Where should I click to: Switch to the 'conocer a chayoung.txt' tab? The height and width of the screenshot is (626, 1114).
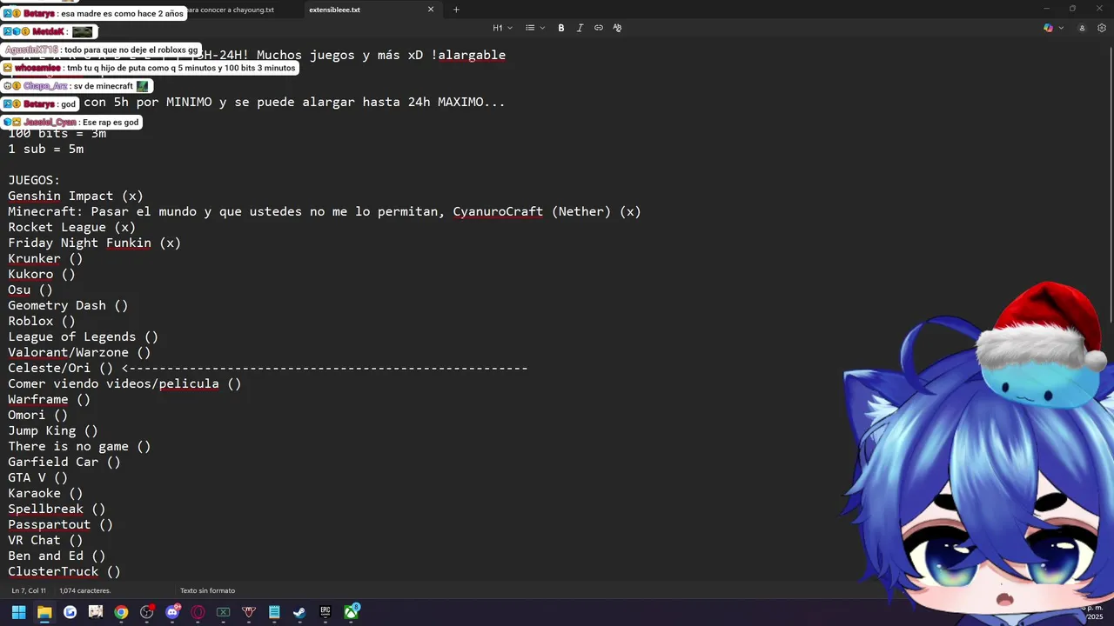click(232, 10)
